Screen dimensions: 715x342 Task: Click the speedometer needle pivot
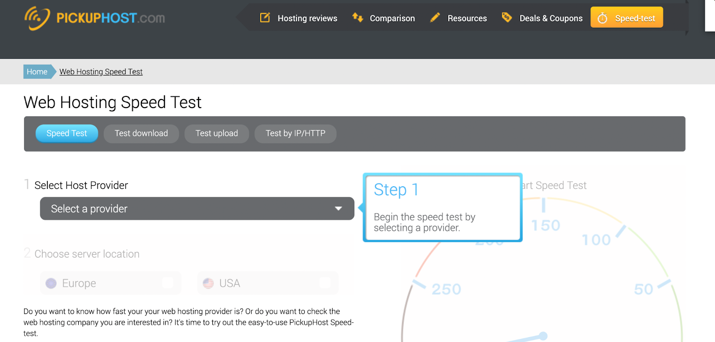pyautogui.click(x=543, y=336)
